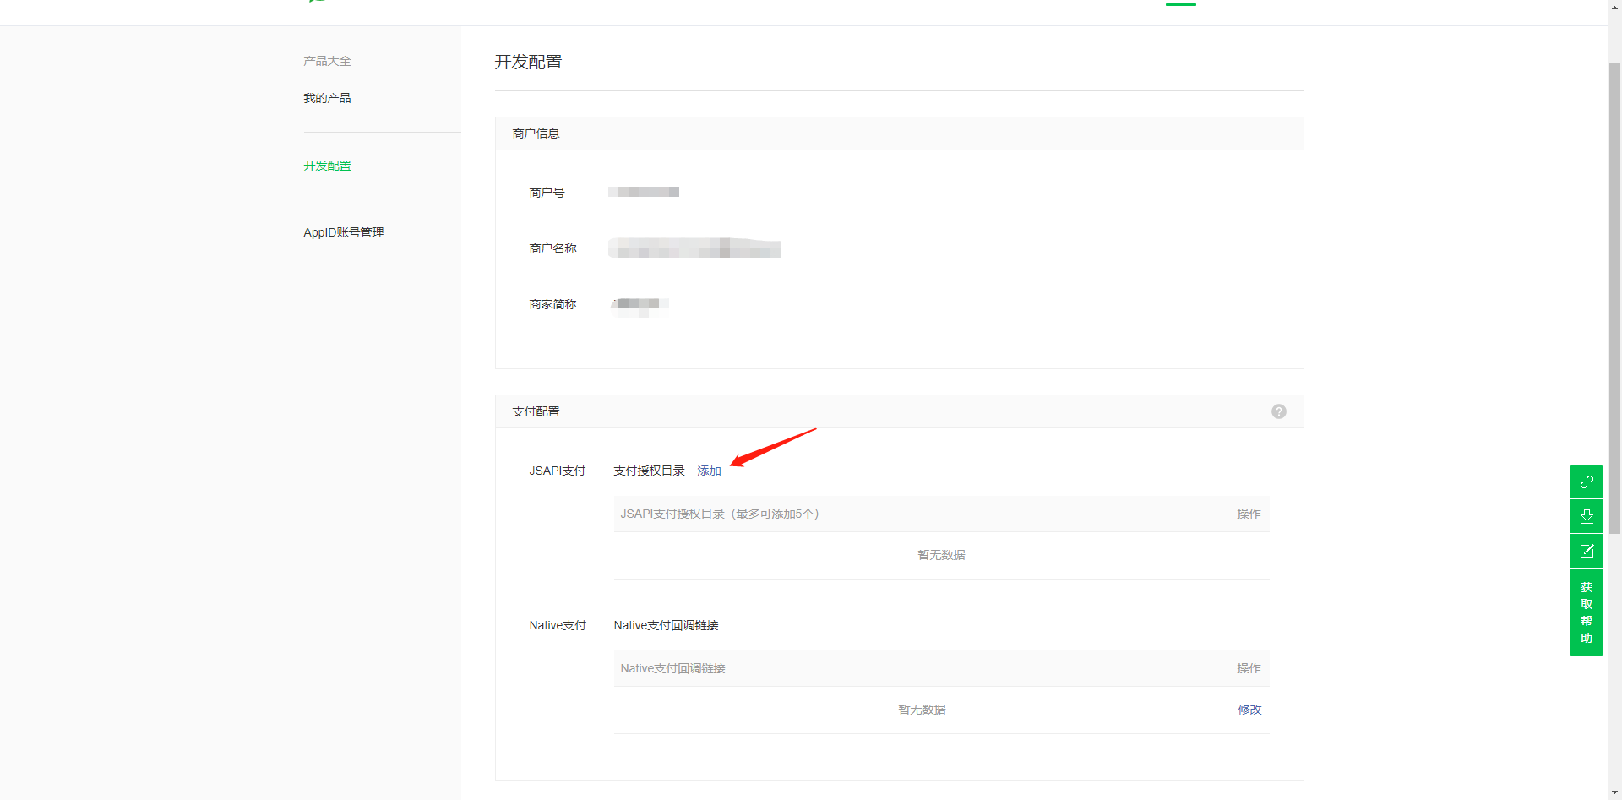The image size is (1622, 800).
Task: Click the edit feedback icon in green sidebar
Action: click(x=1587, y=551)
